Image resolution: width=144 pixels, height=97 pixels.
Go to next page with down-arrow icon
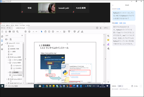(29, 32)
